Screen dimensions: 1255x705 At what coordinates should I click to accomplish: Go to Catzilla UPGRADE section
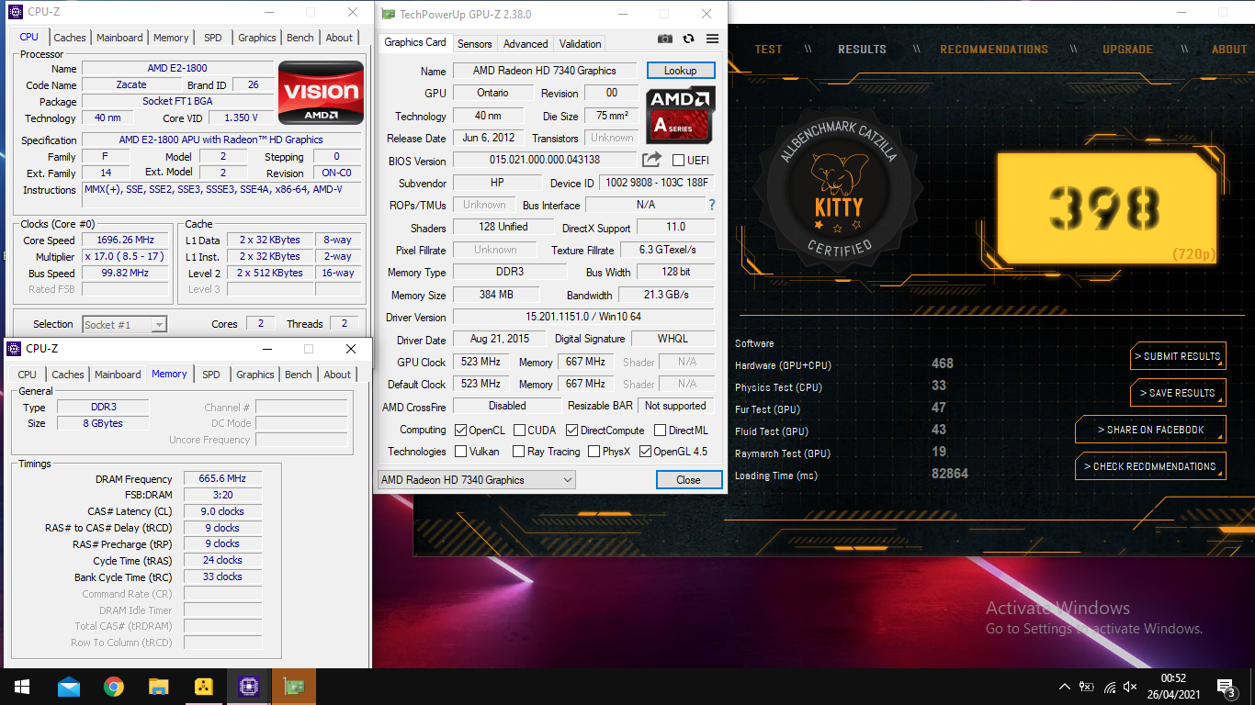point(1127,50)
